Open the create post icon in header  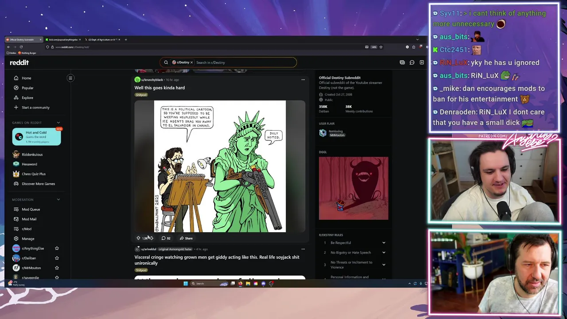pos(421,62)
